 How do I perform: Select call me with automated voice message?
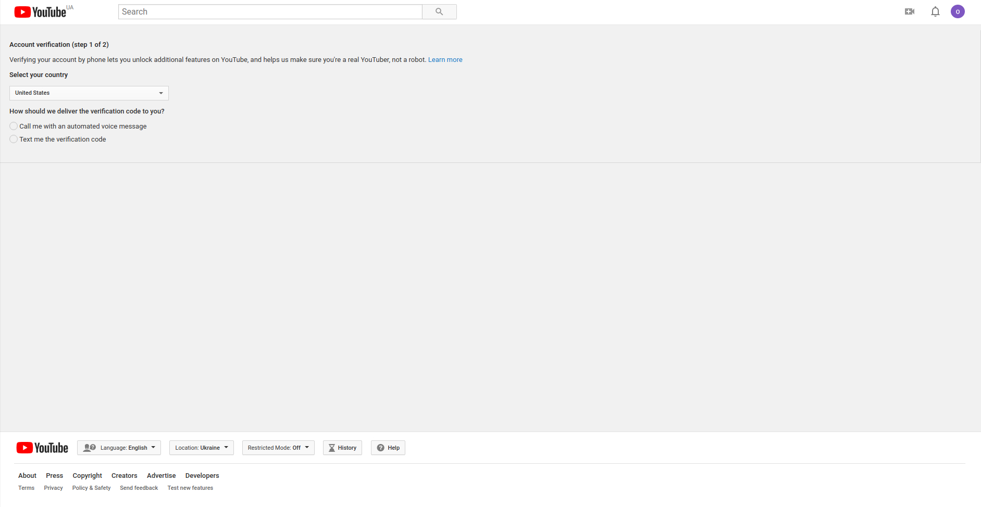[x=14, y=126]
